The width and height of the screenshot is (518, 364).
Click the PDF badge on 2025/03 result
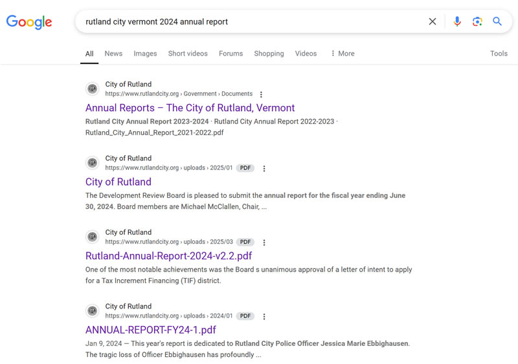tap(245, 242)
